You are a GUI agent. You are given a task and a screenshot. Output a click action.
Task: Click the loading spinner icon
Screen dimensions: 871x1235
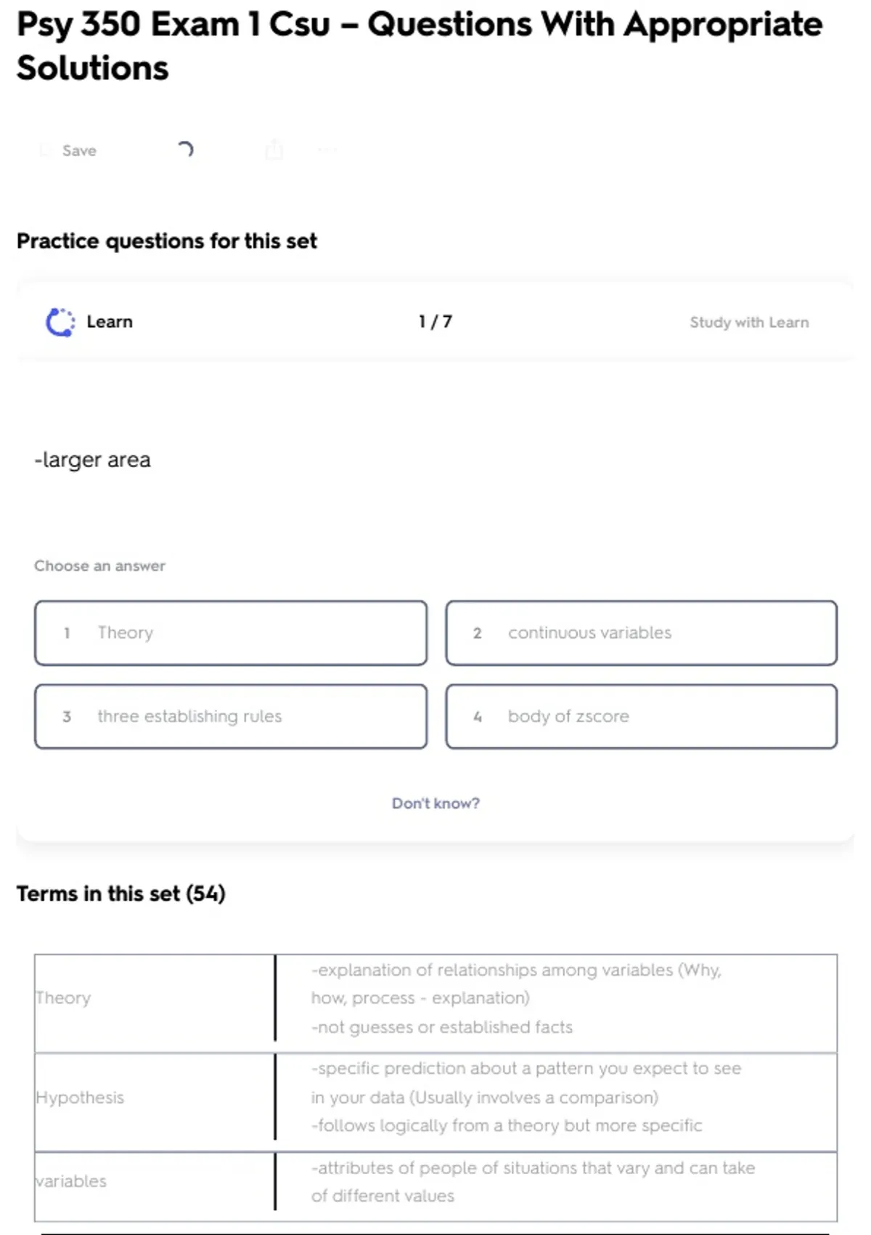[x=185, y=150]
